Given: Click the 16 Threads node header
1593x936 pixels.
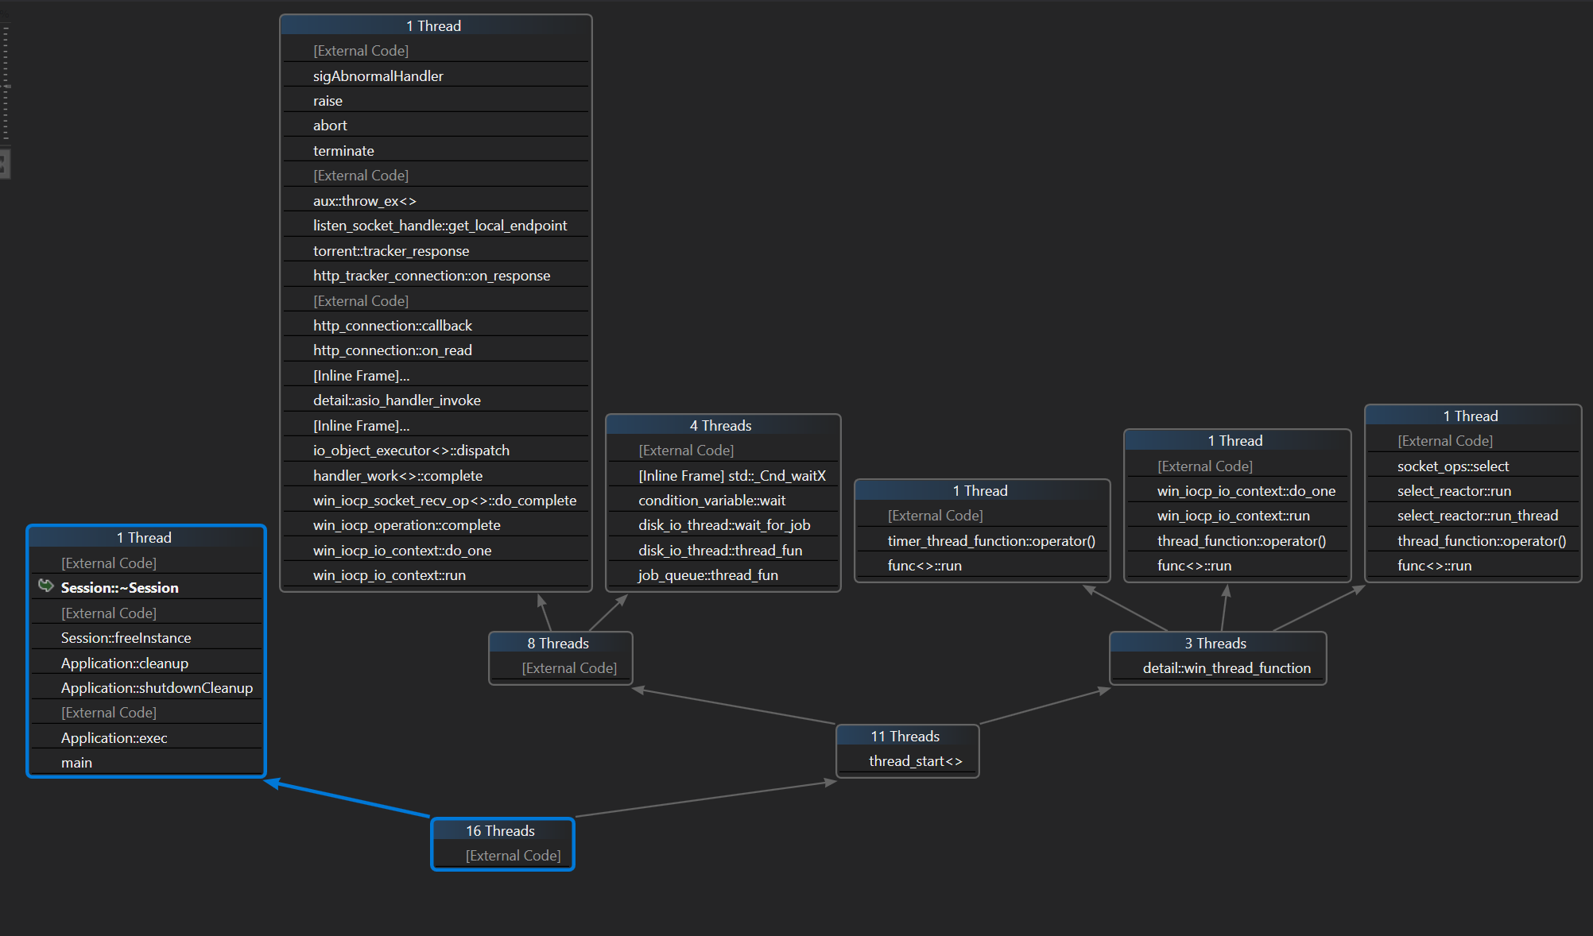Looking at the screenshot, I should pos(501,831).
